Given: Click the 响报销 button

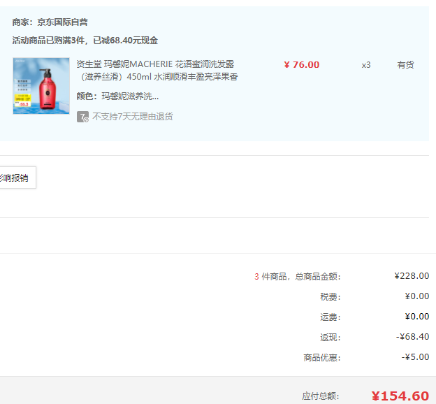Looking at the screenshot, I should (x=17, y=178).
